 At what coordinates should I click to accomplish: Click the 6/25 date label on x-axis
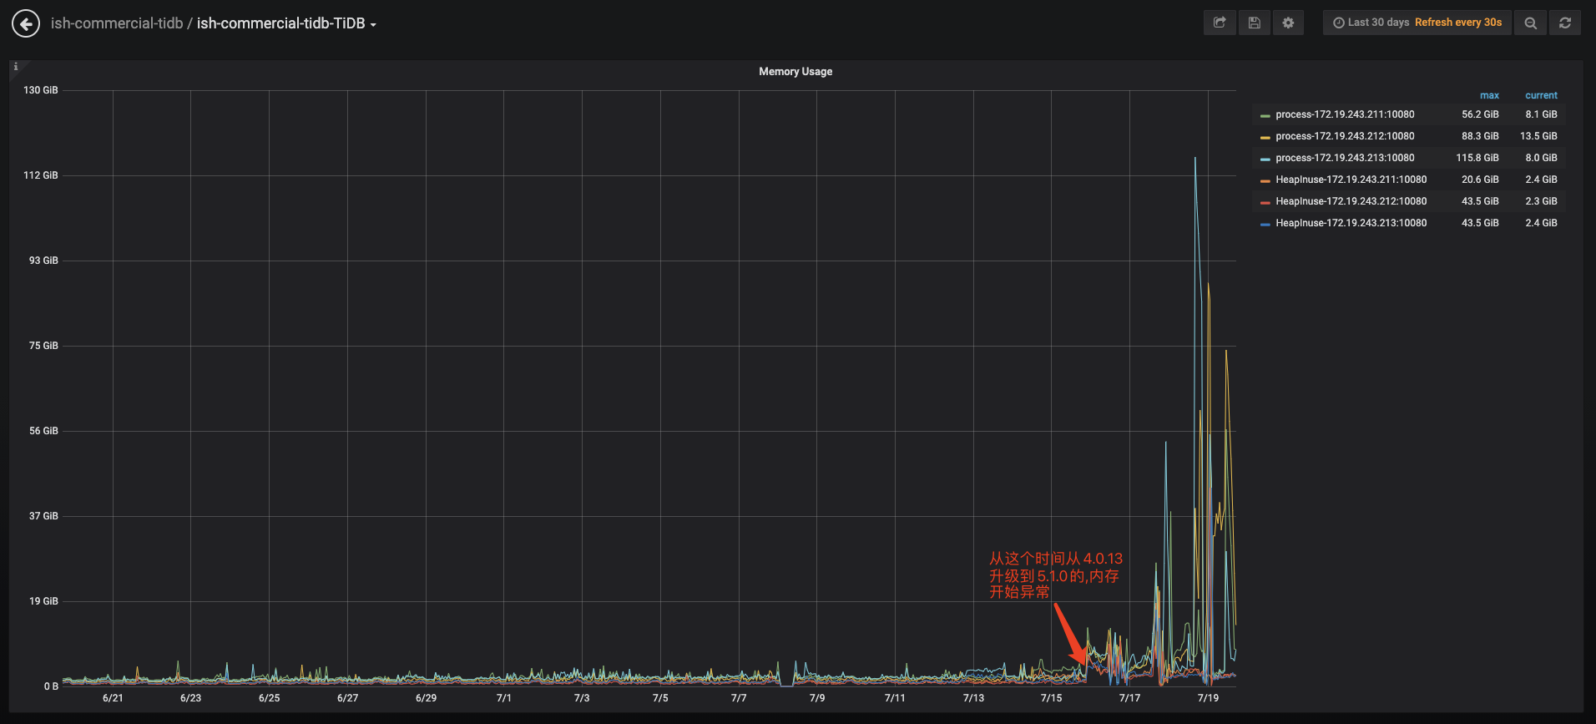coord(269,698)
